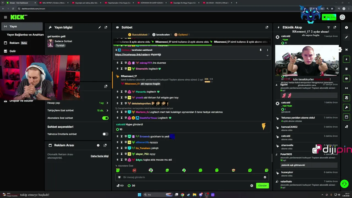Unpin the pinned chat message
Viewport: 352px width, 198px height.
coord(260,50)
